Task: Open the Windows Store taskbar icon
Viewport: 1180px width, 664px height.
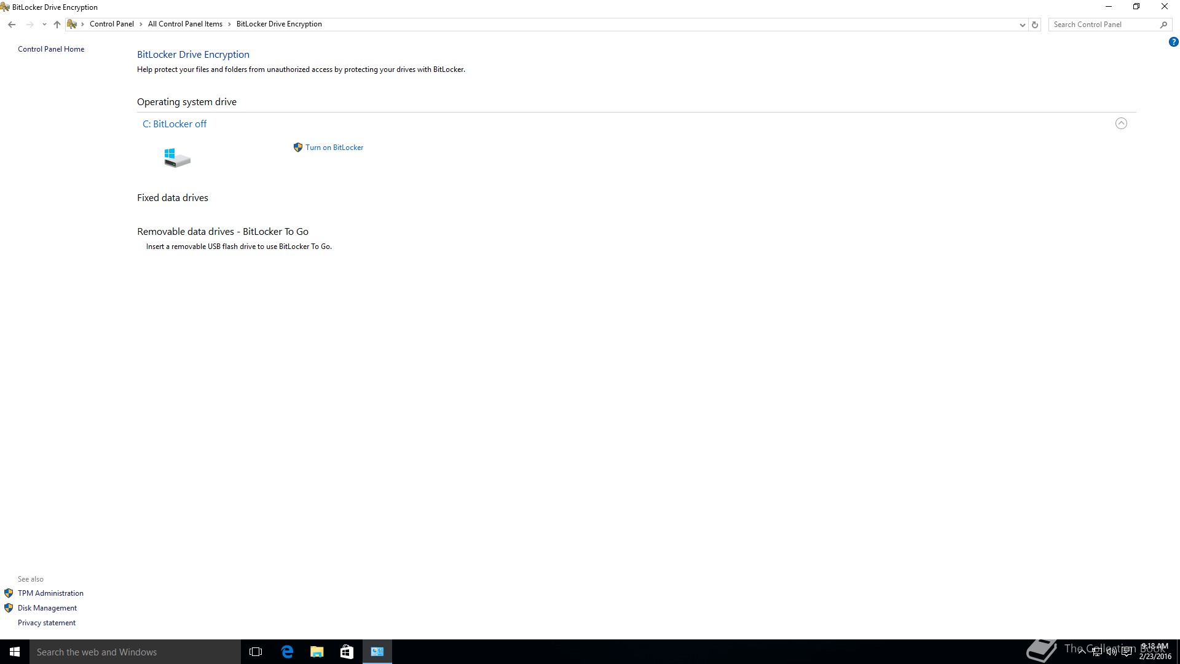Action: pyautogui.click(x=347, y=652)
